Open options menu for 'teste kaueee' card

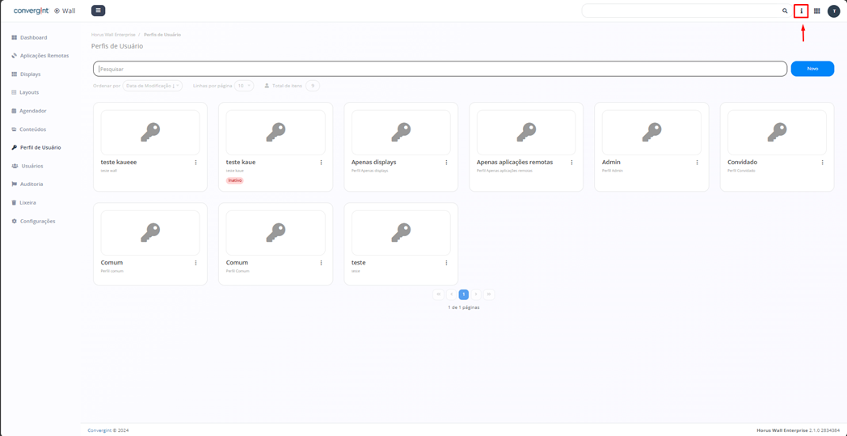tap(196, 163)
